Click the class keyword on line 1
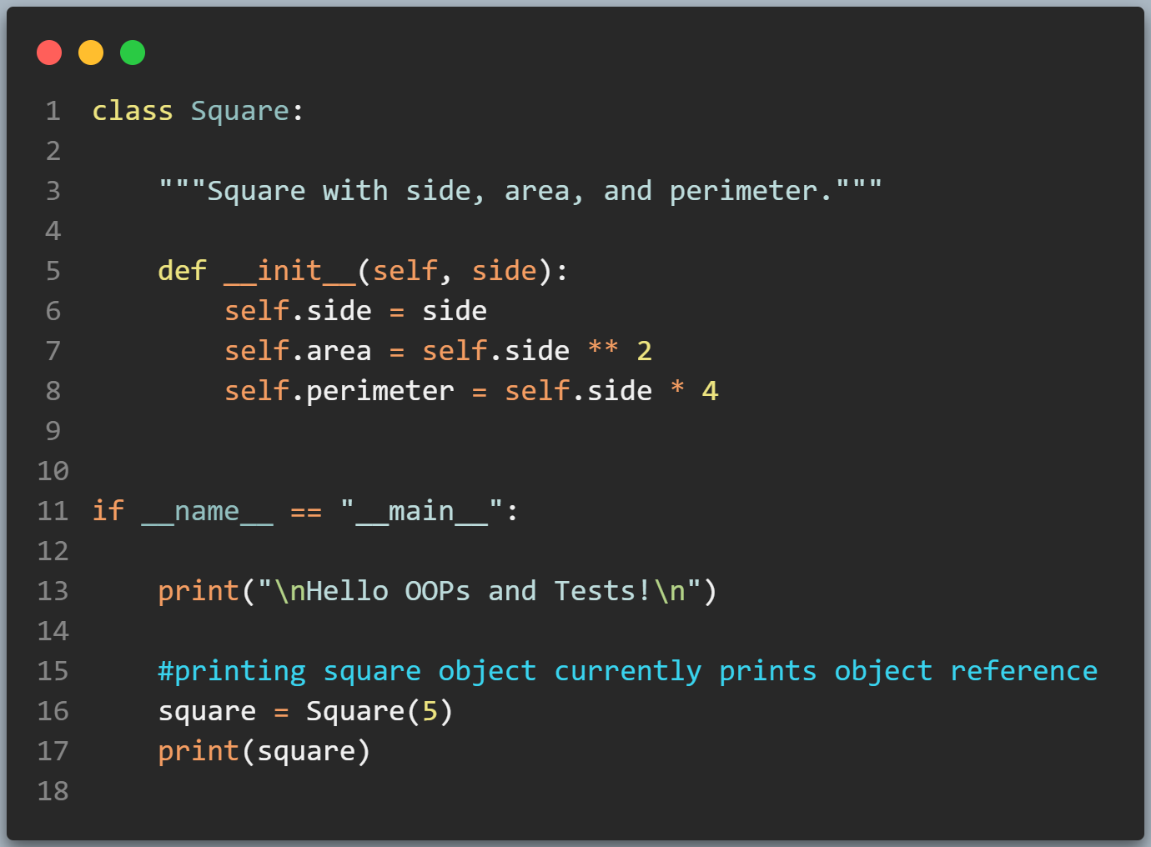 133,111
